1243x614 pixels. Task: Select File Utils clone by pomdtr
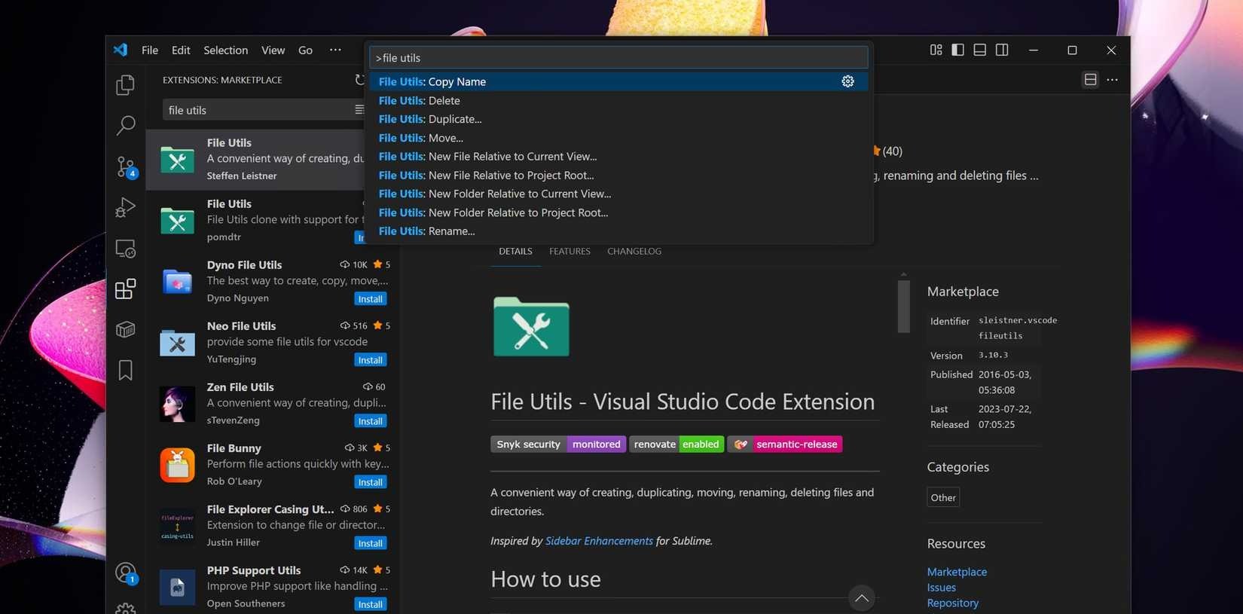tap(255, 220)
